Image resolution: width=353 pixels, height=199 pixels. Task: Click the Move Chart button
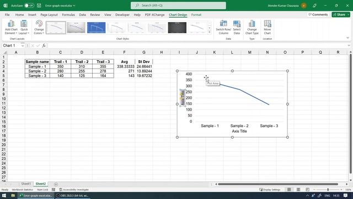tap(267, 27)
